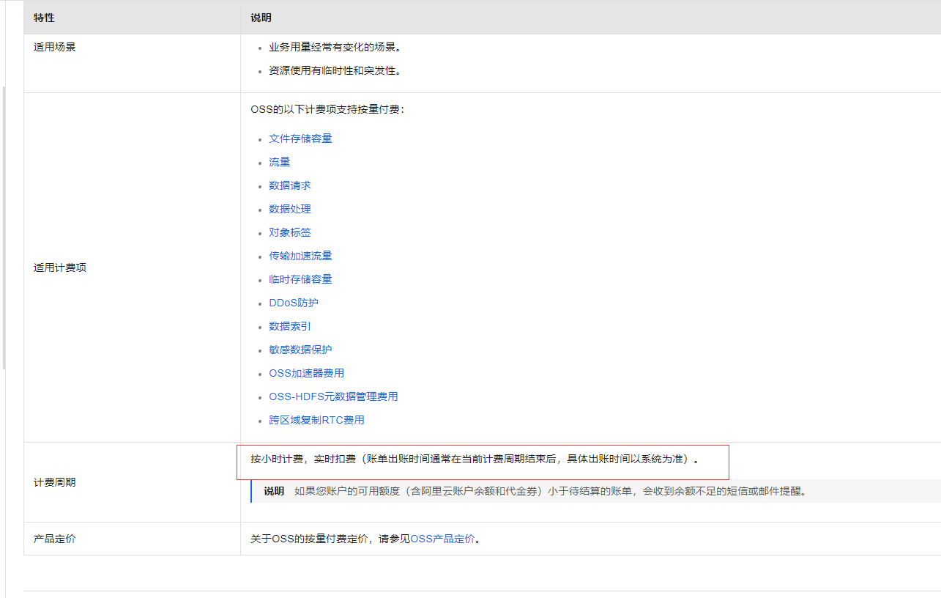Open the DDoS防护 link
The width and height of the screenshot is (941, 598).
[294, 303]
